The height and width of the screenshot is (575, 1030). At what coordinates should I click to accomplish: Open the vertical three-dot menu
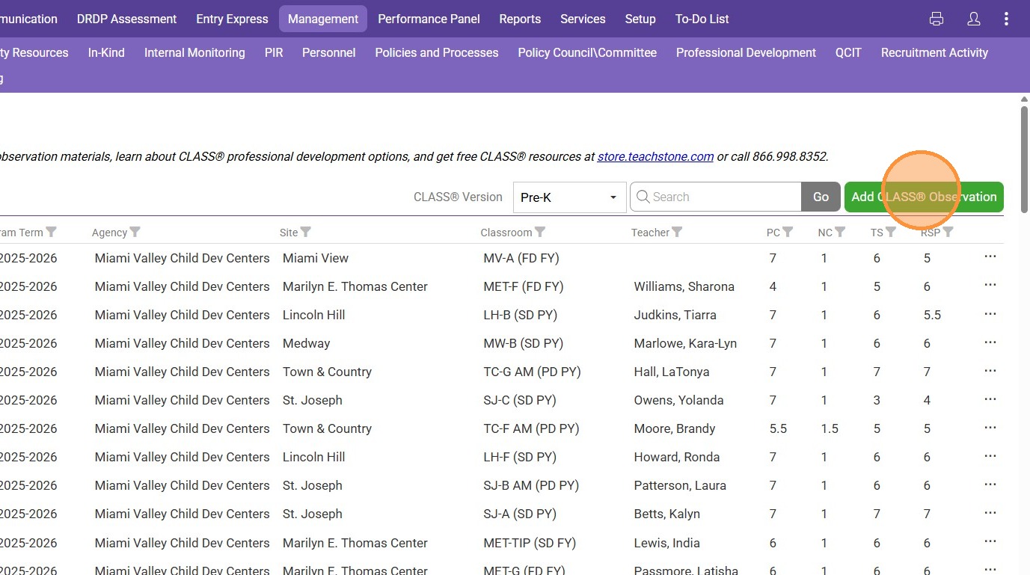(1006, 19)
